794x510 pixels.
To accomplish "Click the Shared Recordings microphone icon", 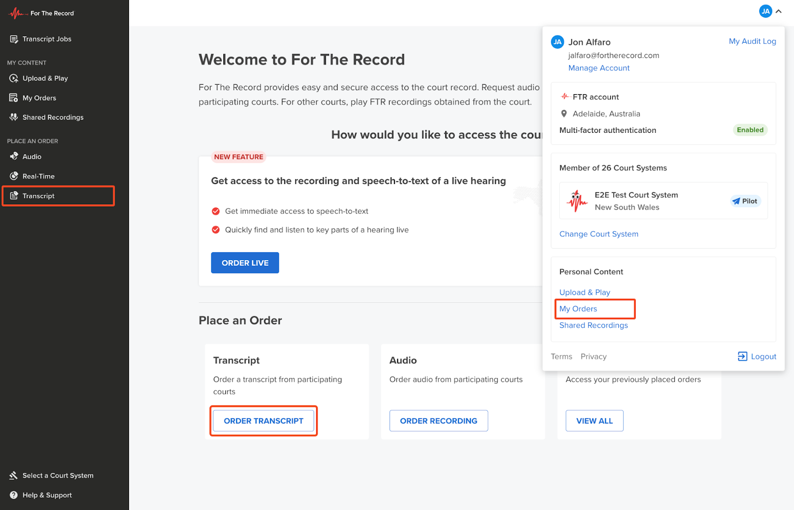I will (x=14, y=117).
